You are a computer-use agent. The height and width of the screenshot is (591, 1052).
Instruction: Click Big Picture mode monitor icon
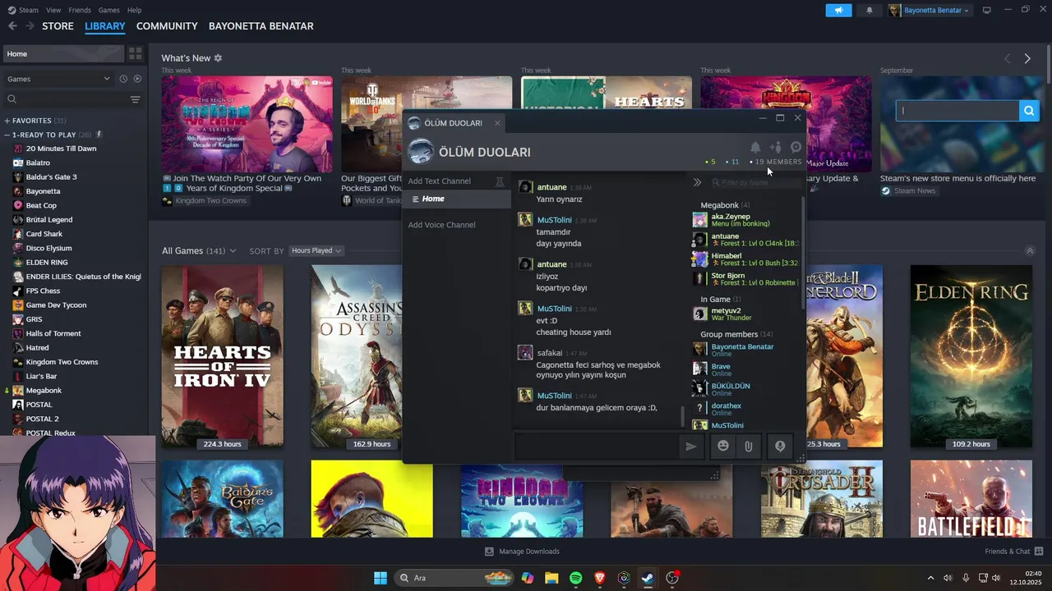[987, 10]
